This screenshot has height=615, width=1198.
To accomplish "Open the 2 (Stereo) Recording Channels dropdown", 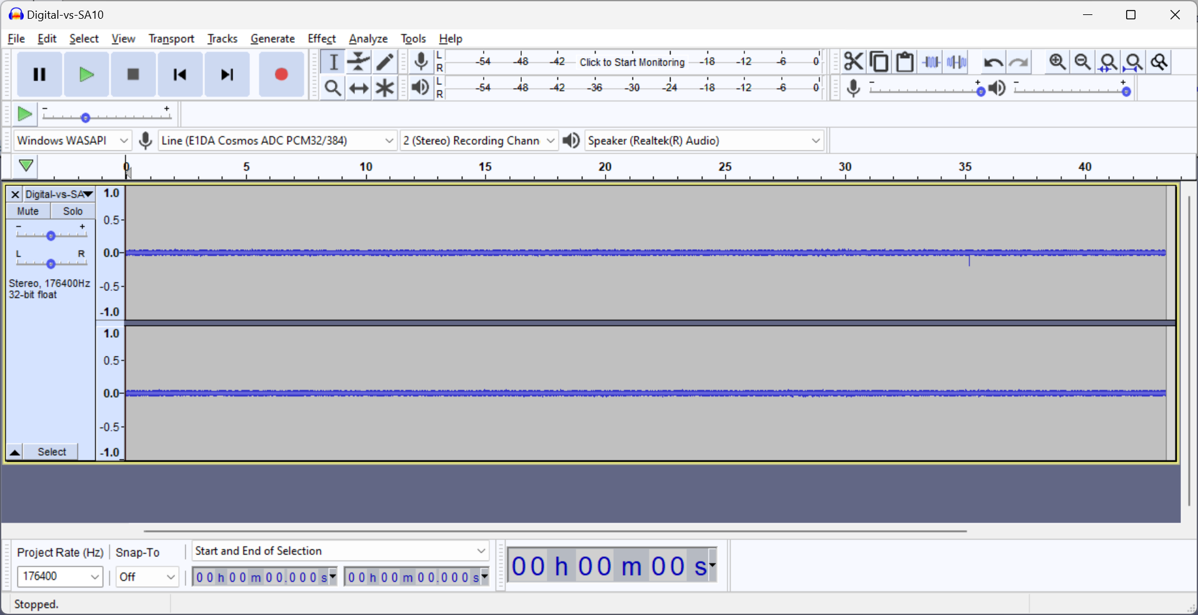I will [479, 140].
